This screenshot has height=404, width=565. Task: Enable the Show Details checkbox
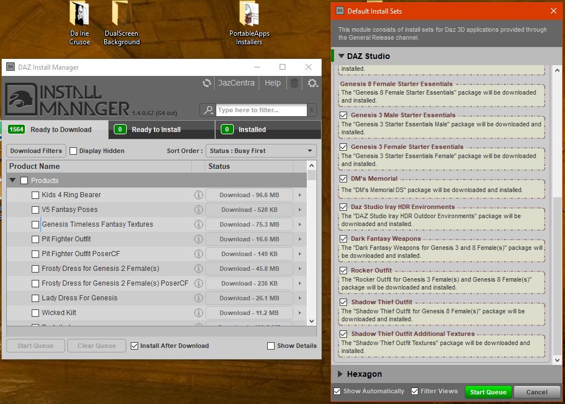coord(271,346)
